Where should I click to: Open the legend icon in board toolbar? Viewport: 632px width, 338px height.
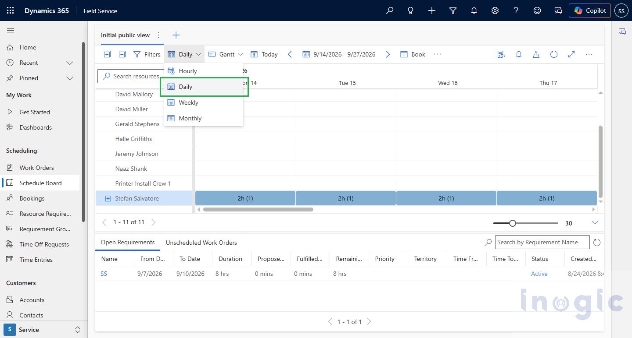[x=501, y=54]
